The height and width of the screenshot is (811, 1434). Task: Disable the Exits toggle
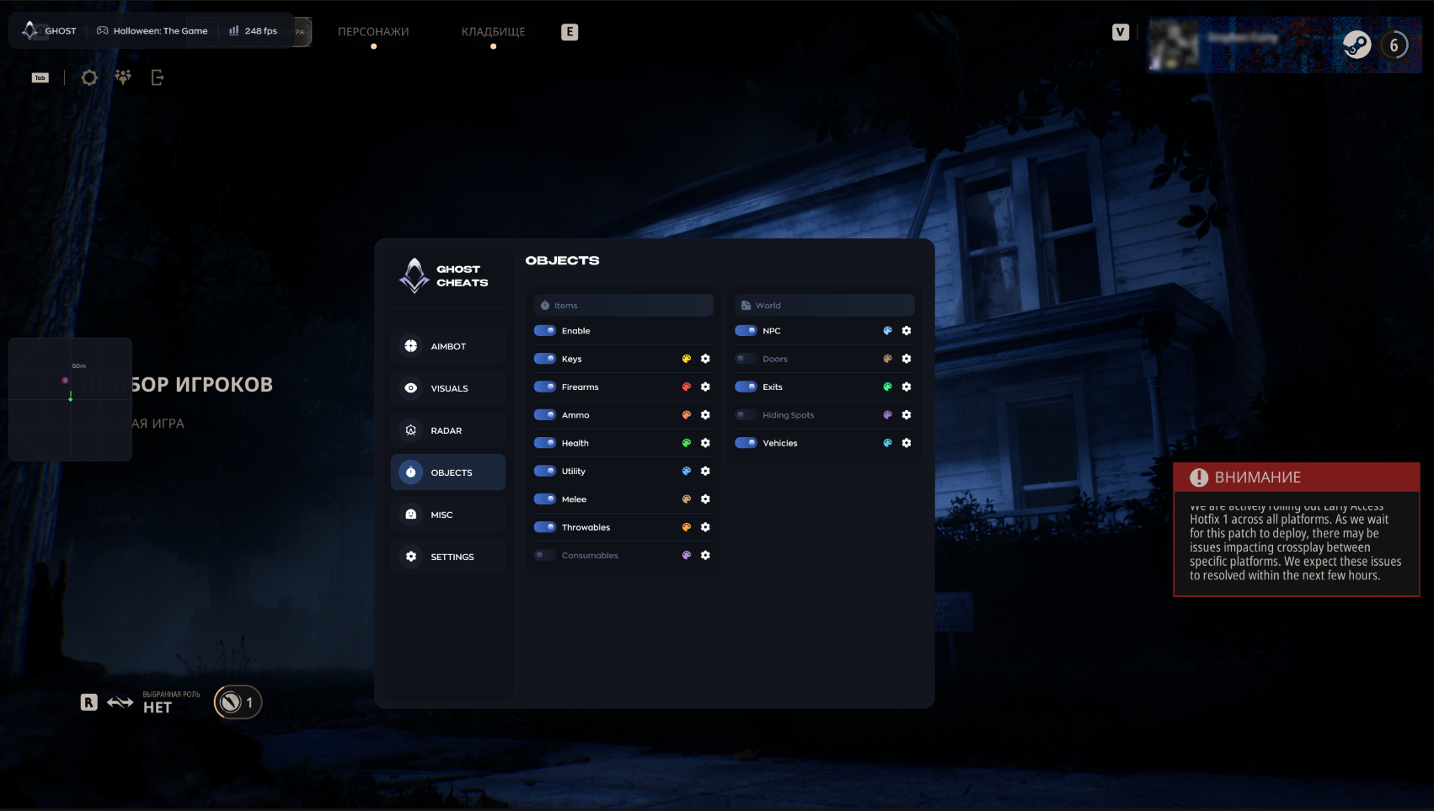[746, 387]
